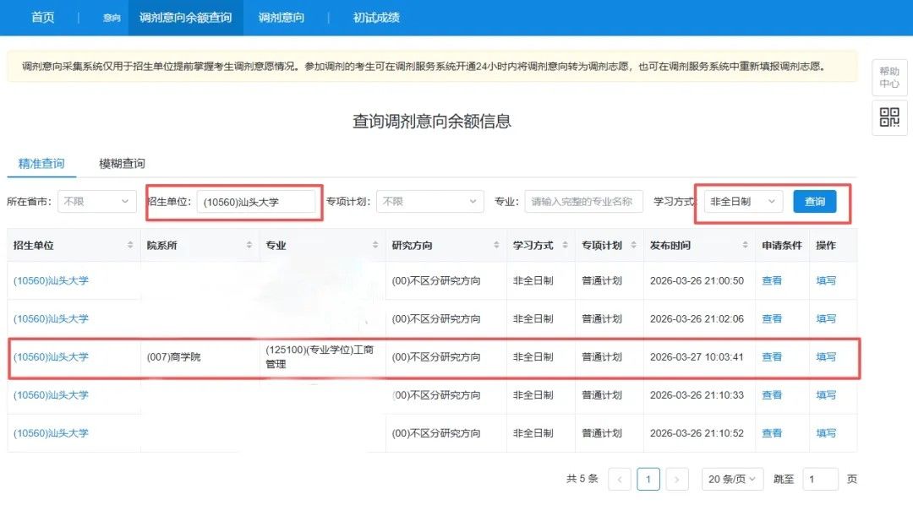This screenshot has width=913, height=505.
Task: Sort by 发布时间 column
Action: pos(744,245)
